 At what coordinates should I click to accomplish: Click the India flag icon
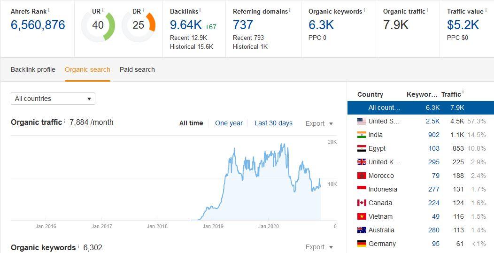(362, 135)
